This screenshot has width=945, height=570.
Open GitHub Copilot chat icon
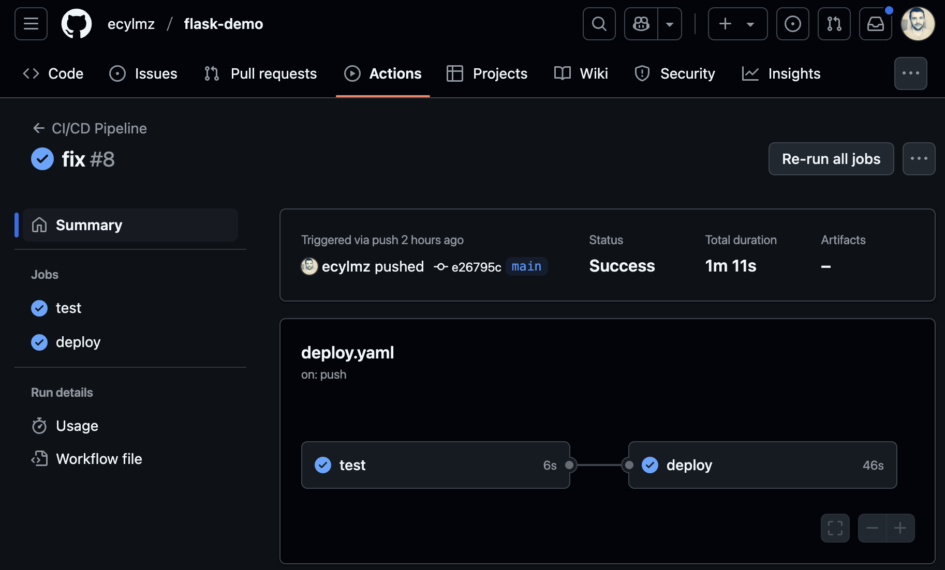[641, 24]
